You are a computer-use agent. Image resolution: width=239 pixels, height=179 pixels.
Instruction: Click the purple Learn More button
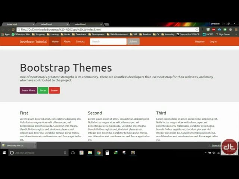28,90
